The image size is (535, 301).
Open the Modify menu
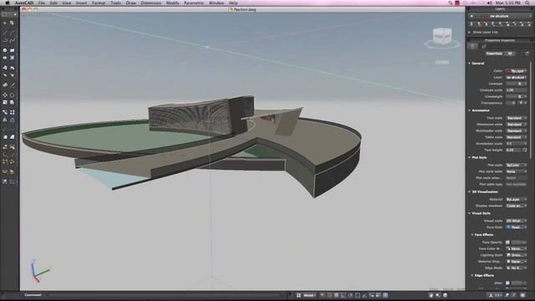click(x=172, y=3)
